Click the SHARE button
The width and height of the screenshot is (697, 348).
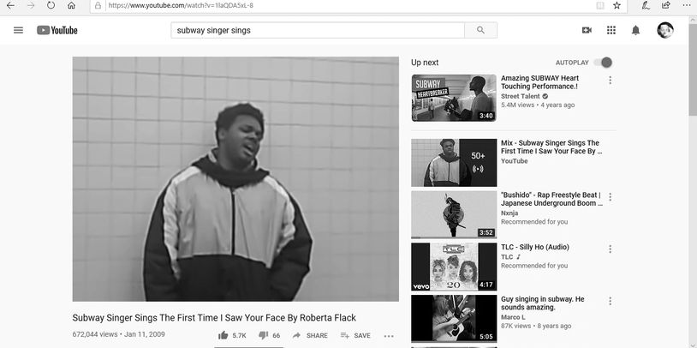click(x=310, y=335)
